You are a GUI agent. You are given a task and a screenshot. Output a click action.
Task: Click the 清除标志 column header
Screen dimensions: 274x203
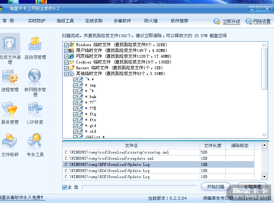[240, 146]
